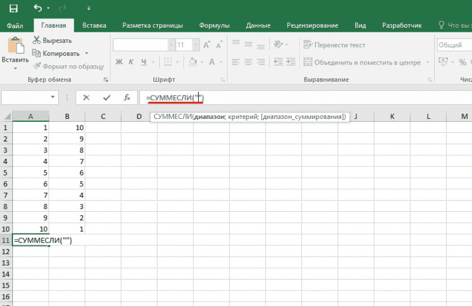The width and height of the screenshot is (472, 306).
Task: Toggle Wrap Text (Перенести текст)
Action: pyautogui.click(x=334, y=45)
